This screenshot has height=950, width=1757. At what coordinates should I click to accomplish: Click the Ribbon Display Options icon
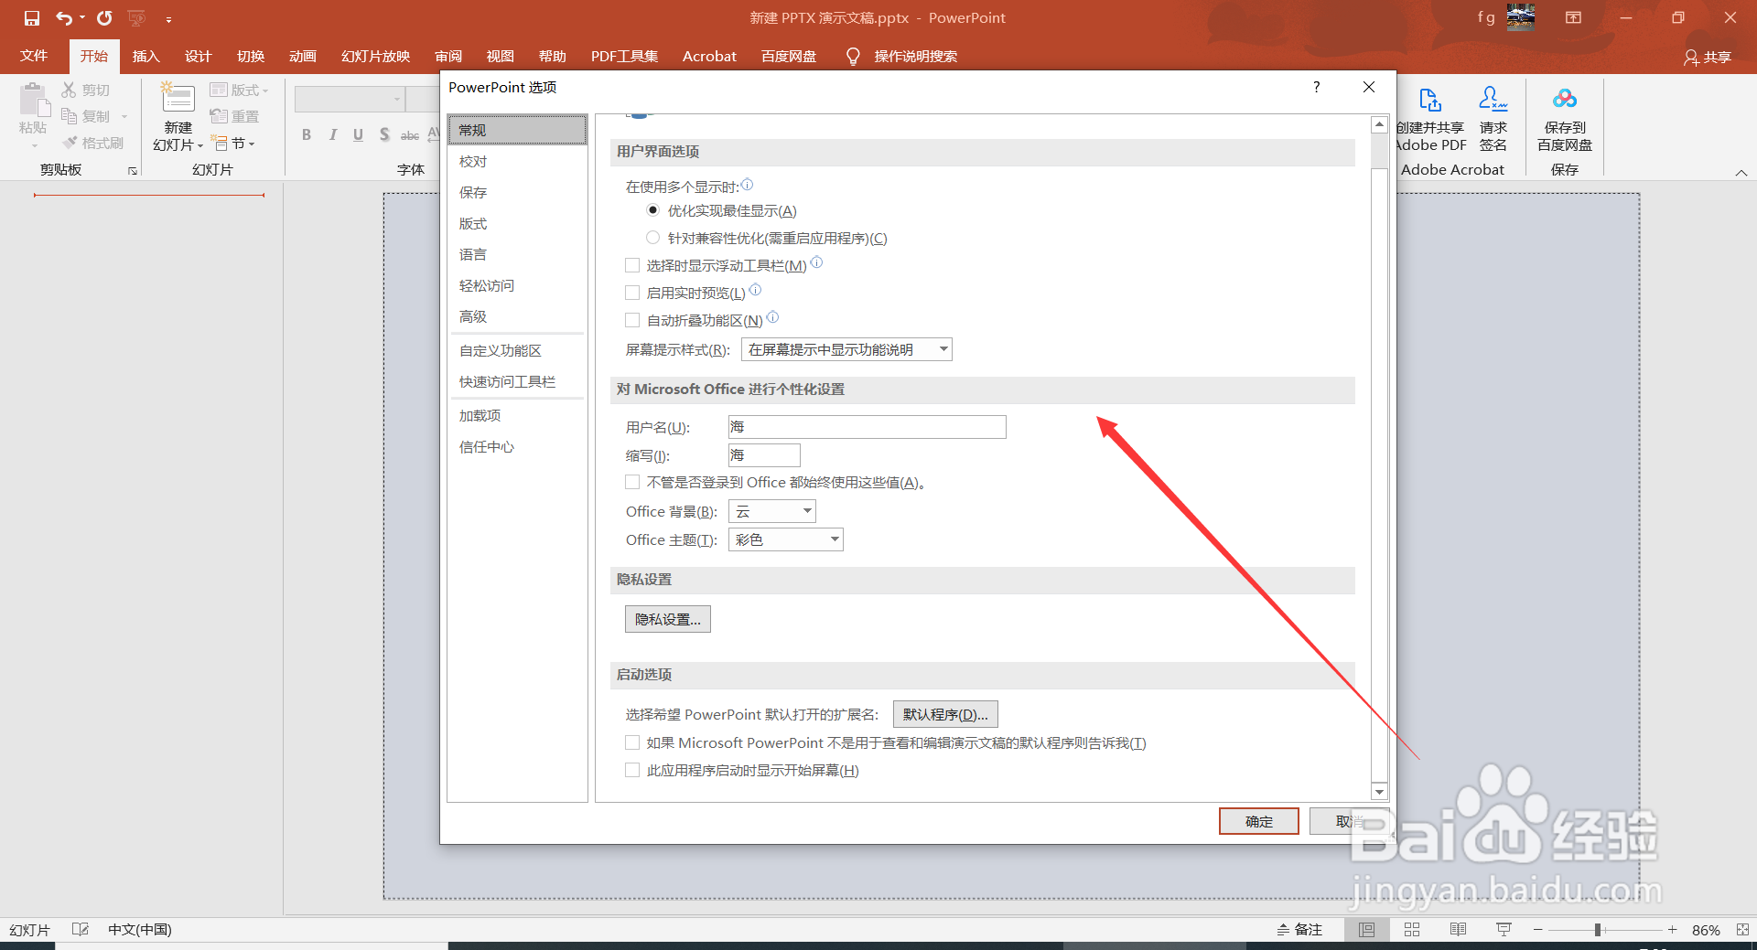click(x=1573, y=17)
